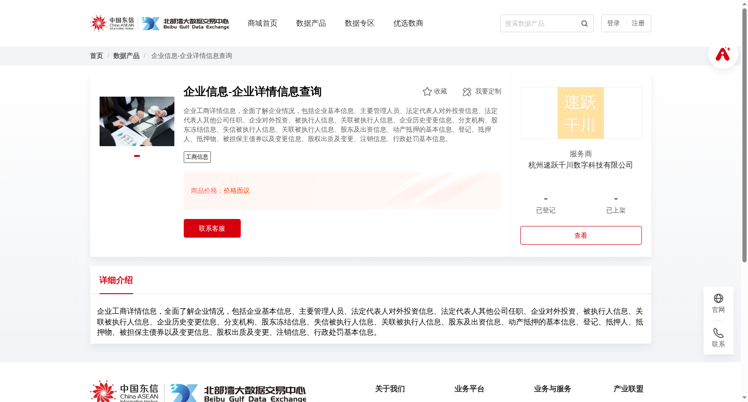Click the 查看 button under the service provider
The width and height of the screenshot is (748, 402).
point(581,235)
